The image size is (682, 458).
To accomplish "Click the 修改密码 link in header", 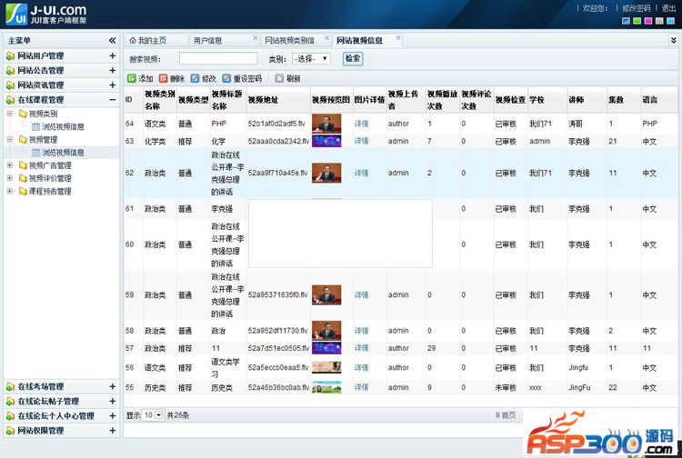I will pos(636,7).
